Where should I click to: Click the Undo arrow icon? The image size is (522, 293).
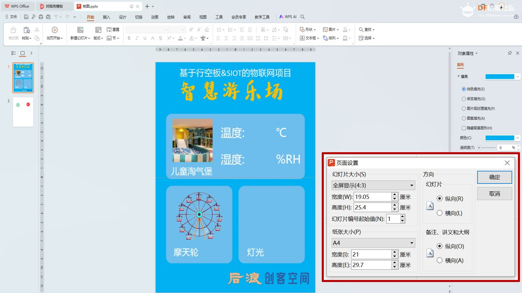click(x=56, y=17)
